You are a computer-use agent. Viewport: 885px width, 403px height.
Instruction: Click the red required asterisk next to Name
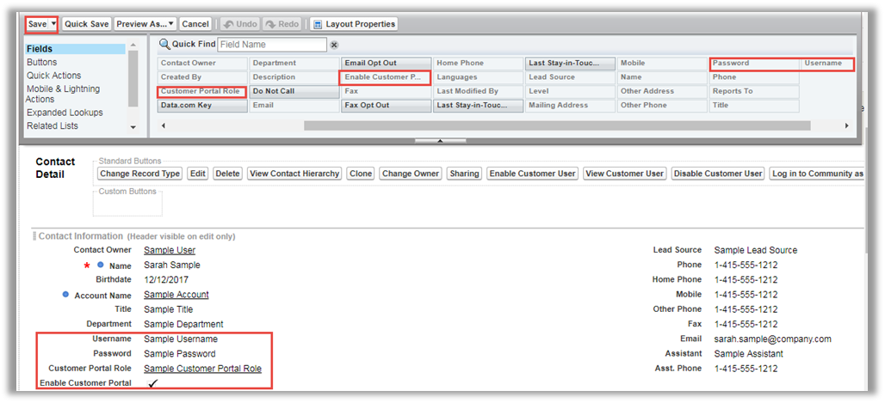pos(87,266)
